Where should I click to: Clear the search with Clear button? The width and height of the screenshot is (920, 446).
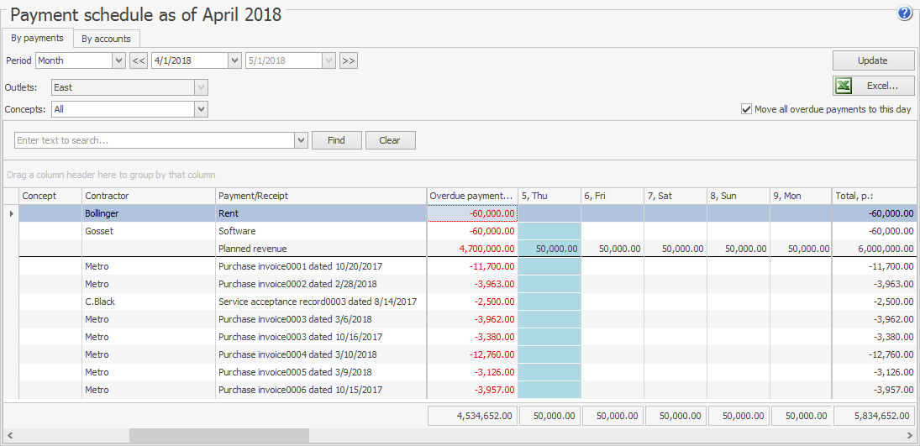coord(390,140)
